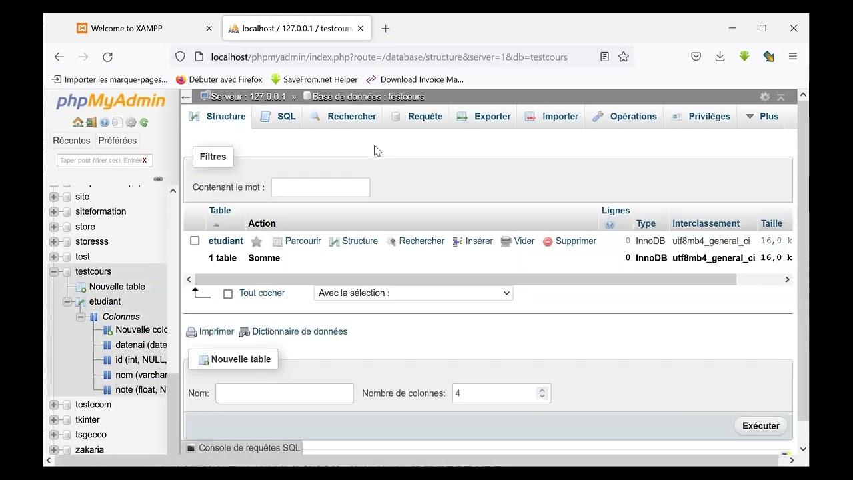The width and height of the screenshot is (853, 480).
Task: Collapse the etudiant table tree node
Action: pyautogui.click(x=67, y=302)
